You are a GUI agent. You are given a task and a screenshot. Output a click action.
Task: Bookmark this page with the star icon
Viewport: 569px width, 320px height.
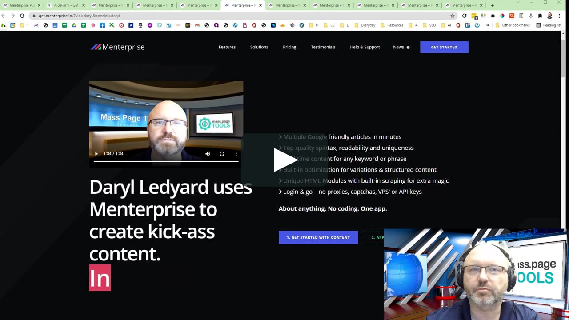click(x=453, y=16)
